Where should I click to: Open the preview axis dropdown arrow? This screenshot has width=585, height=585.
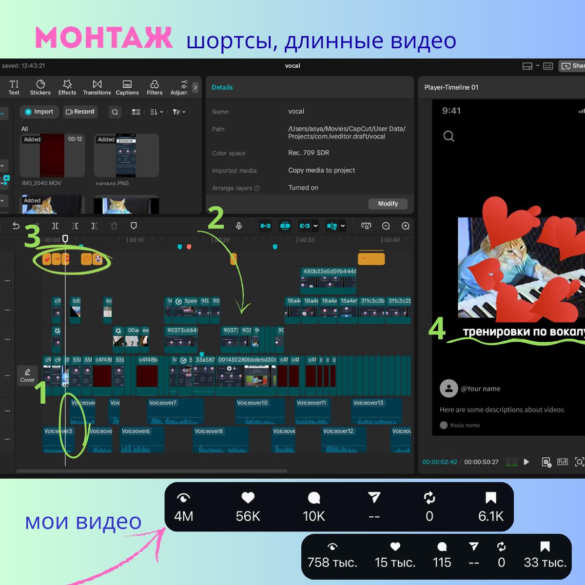(343, 226)
